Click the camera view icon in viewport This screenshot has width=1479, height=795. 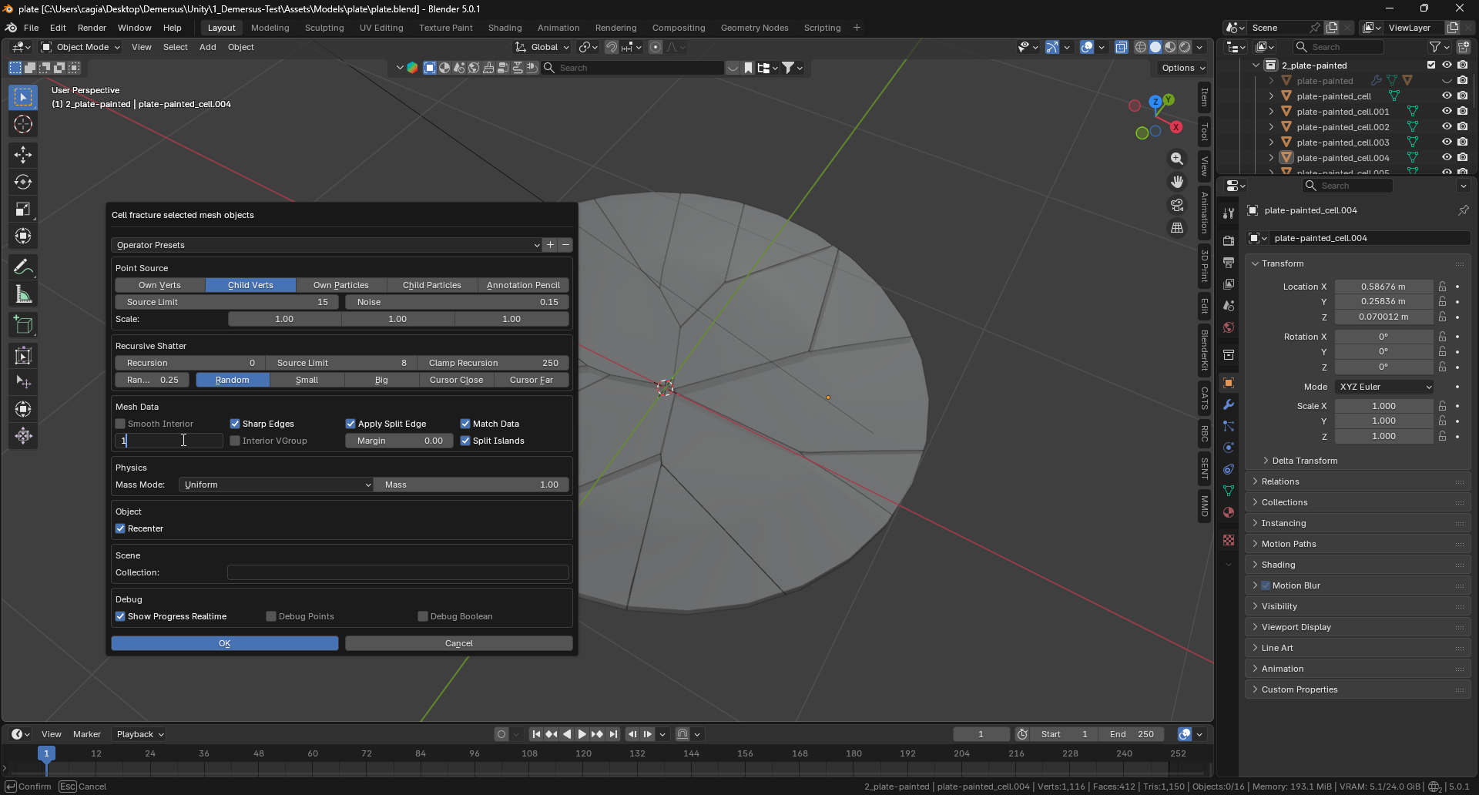(x=1177, y=205)
